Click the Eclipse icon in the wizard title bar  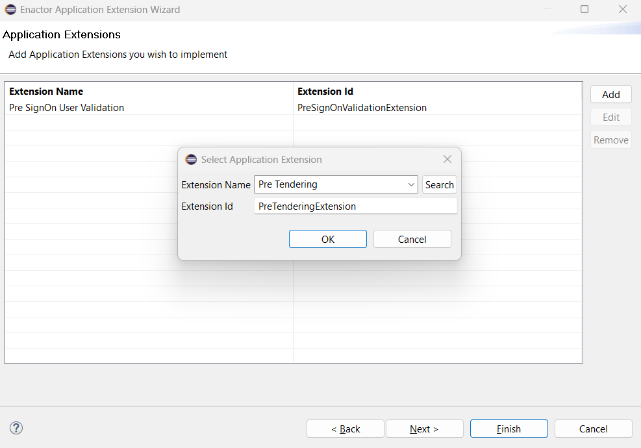coord(10,9)
